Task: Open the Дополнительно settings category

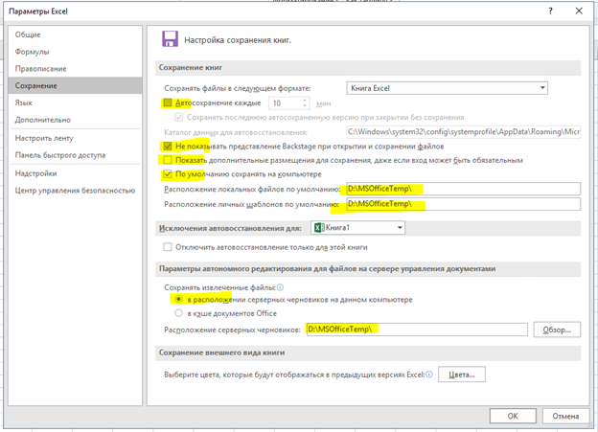Action: pos(75,120)
